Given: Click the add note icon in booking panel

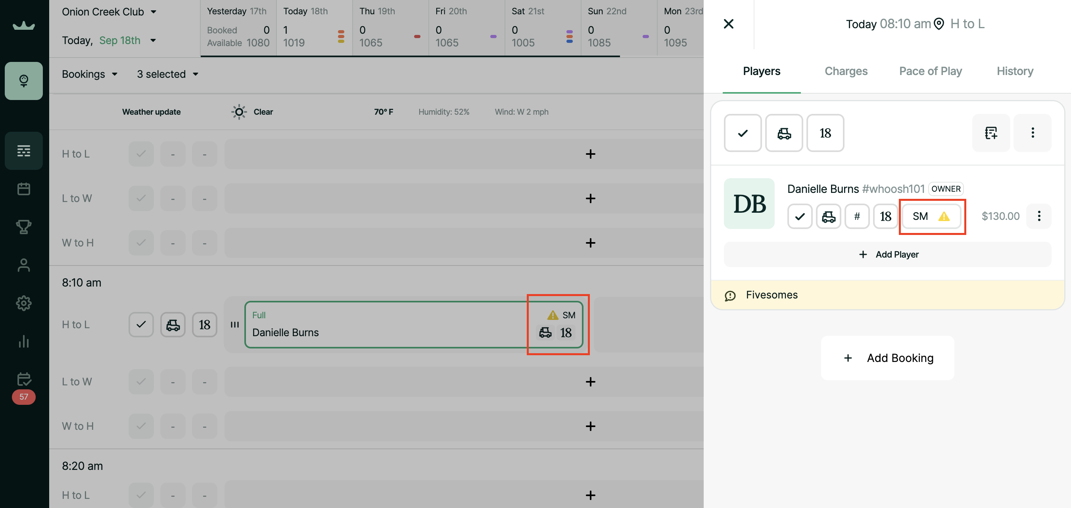Looking at the screenshot, I should [x=991, y=133].
